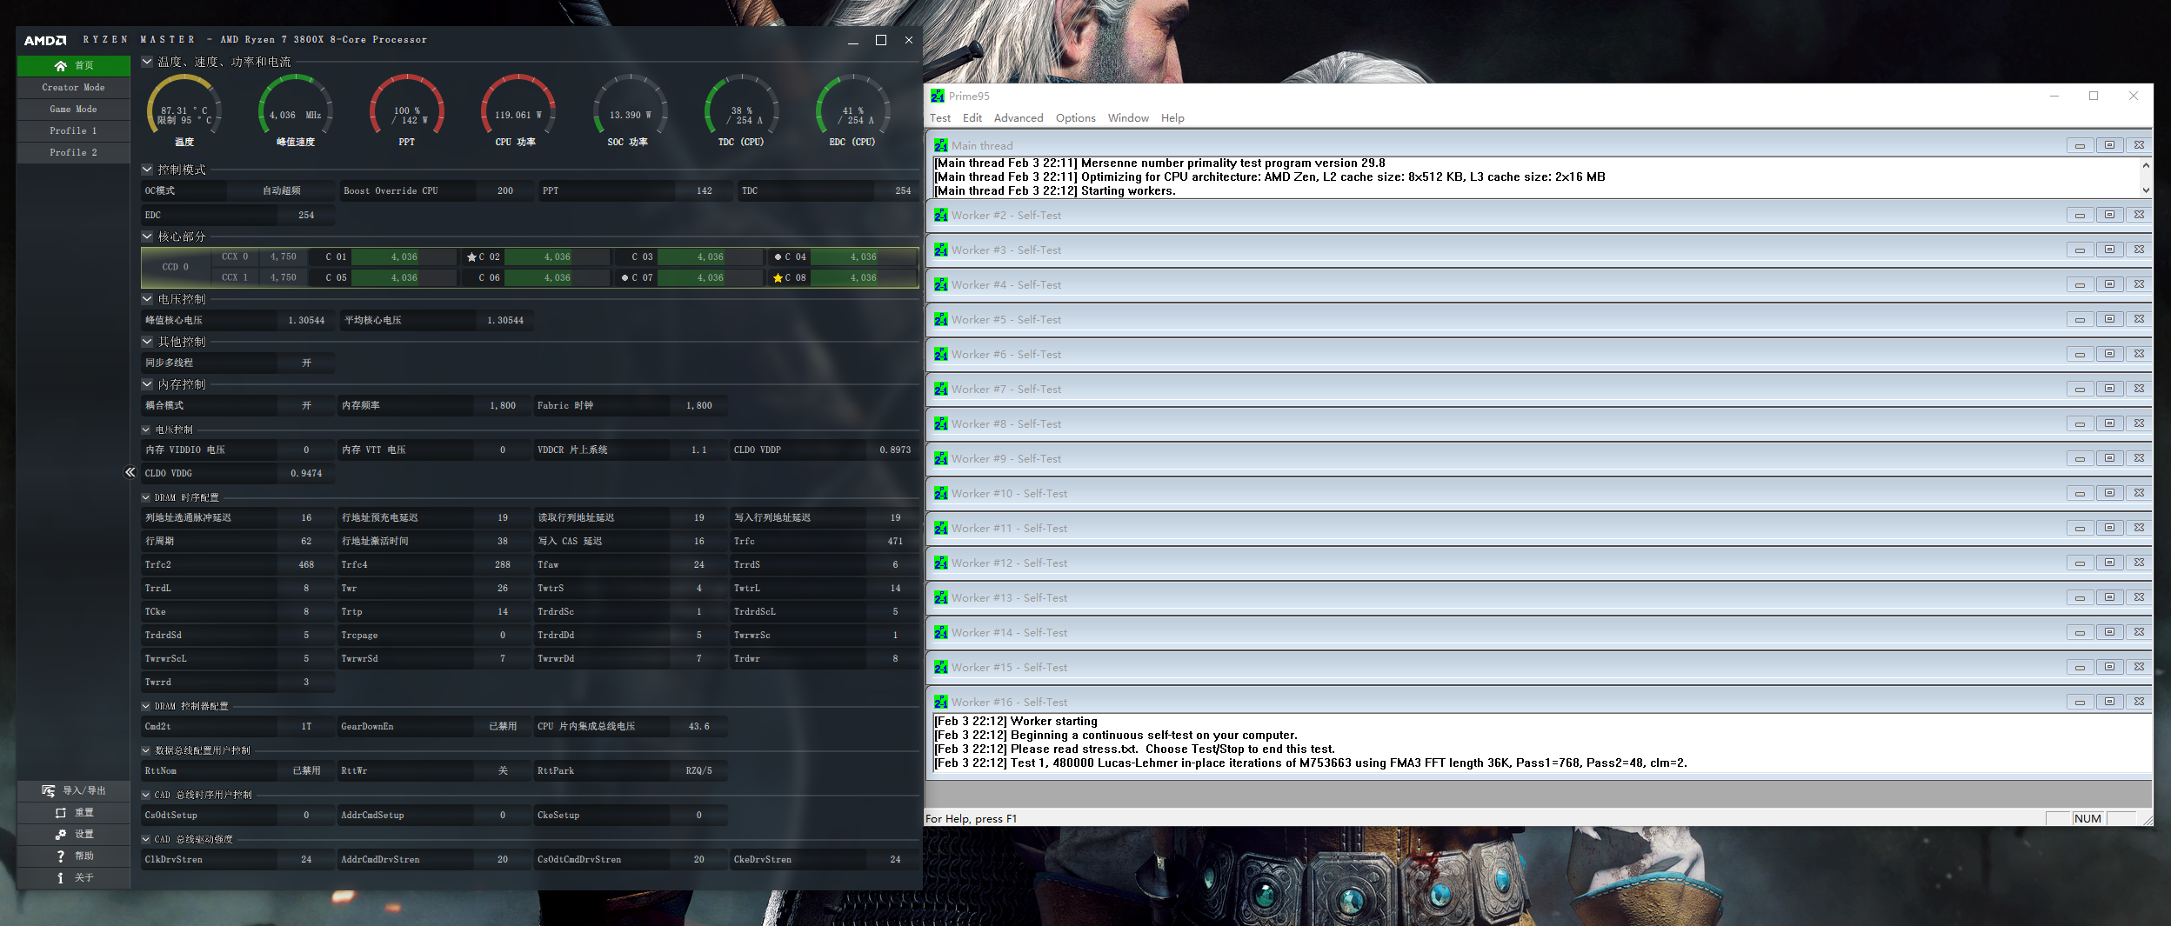2171x926 pixels.
Task: Click the Worker #16 window icon
Action: tap(941, 702)
